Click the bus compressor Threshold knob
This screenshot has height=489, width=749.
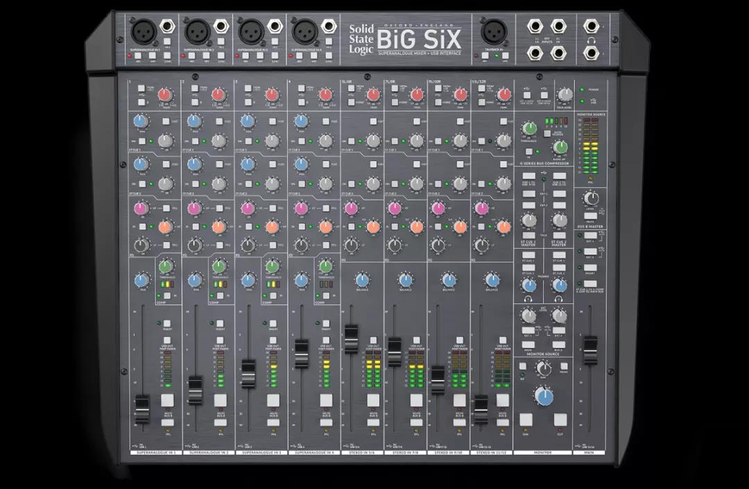tap(529, 128)
